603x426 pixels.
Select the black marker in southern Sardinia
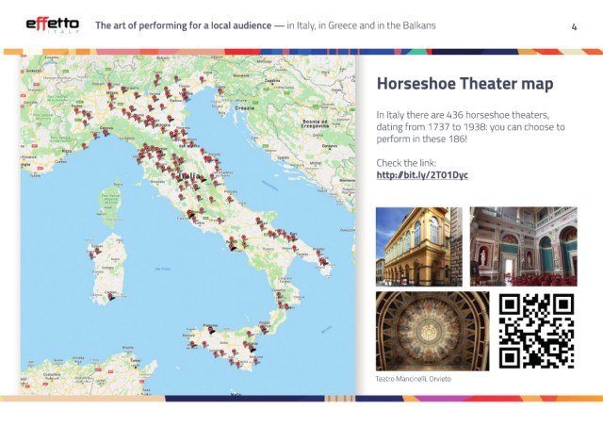coord(111,296)
